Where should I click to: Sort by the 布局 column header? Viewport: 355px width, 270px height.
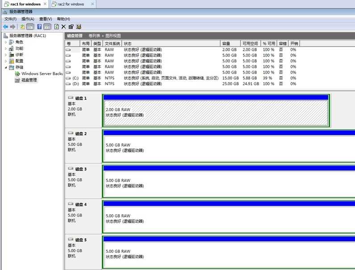pos(86,43)
